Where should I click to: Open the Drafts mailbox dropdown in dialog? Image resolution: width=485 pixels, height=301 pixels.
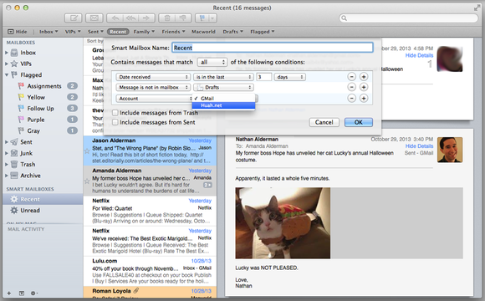[223, 88]
